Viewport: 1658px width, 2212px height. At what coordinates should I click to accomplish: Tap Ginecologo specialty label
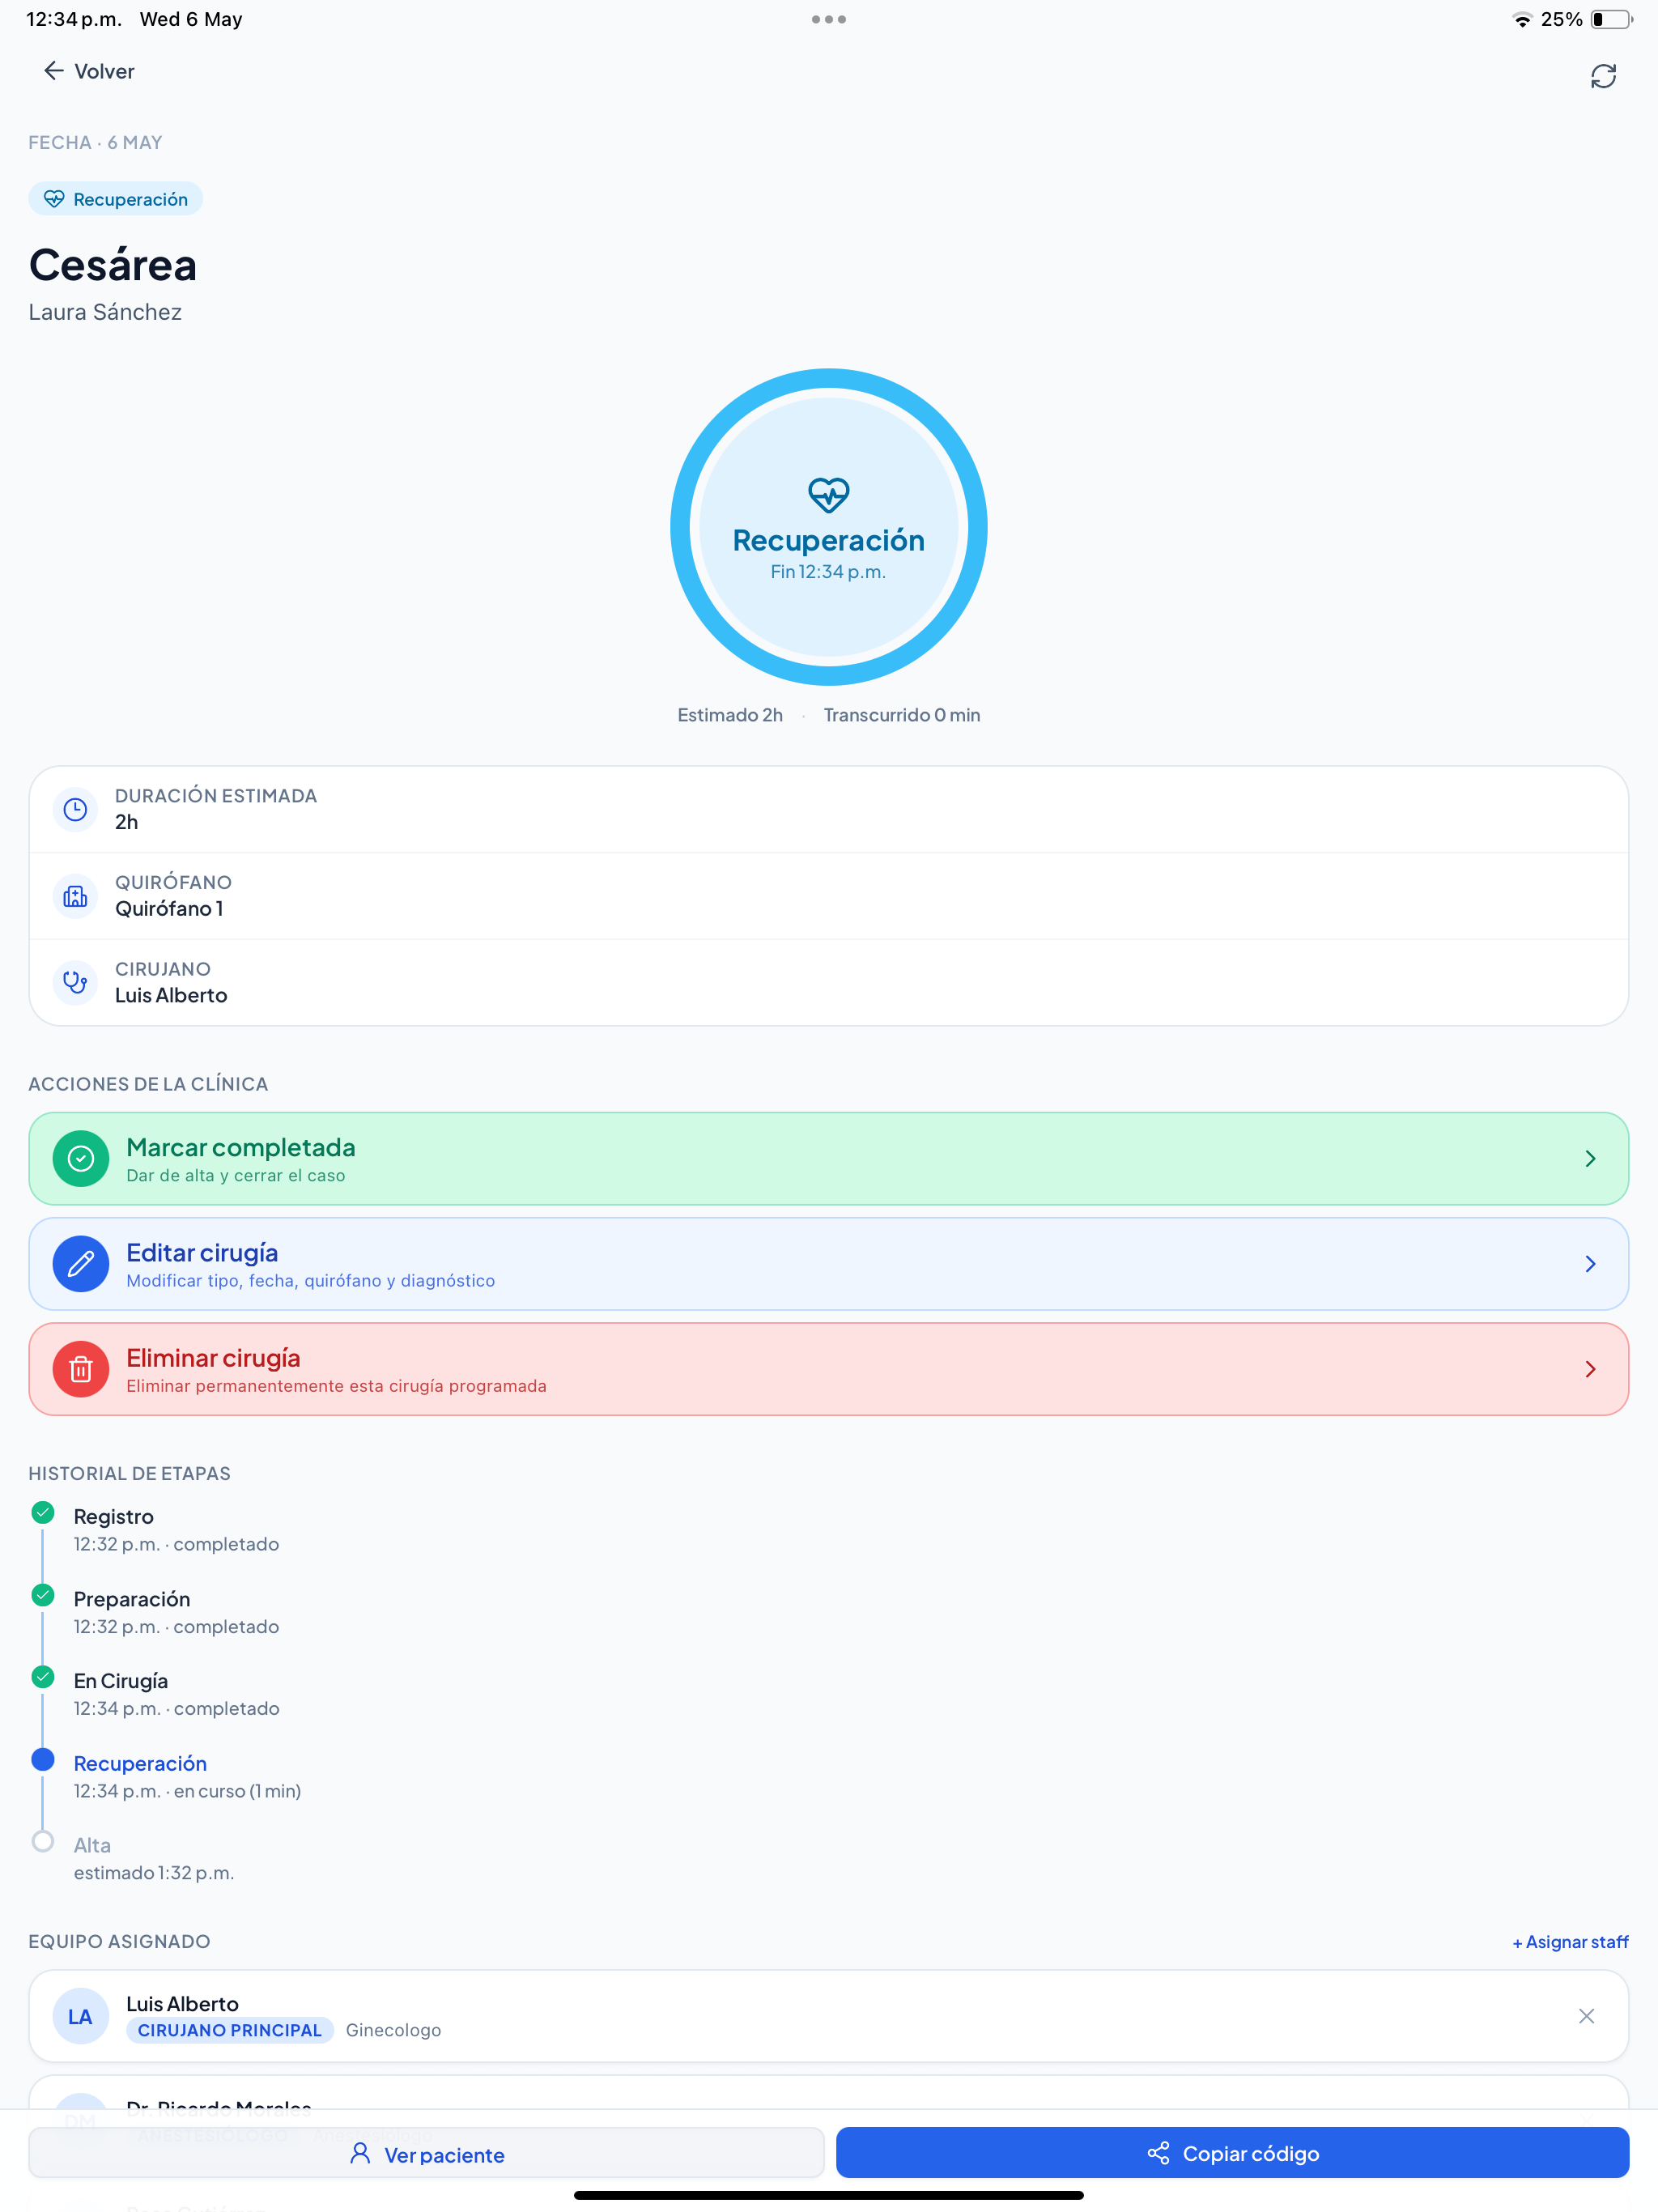pyautogui.click(x=393, y=2030)
